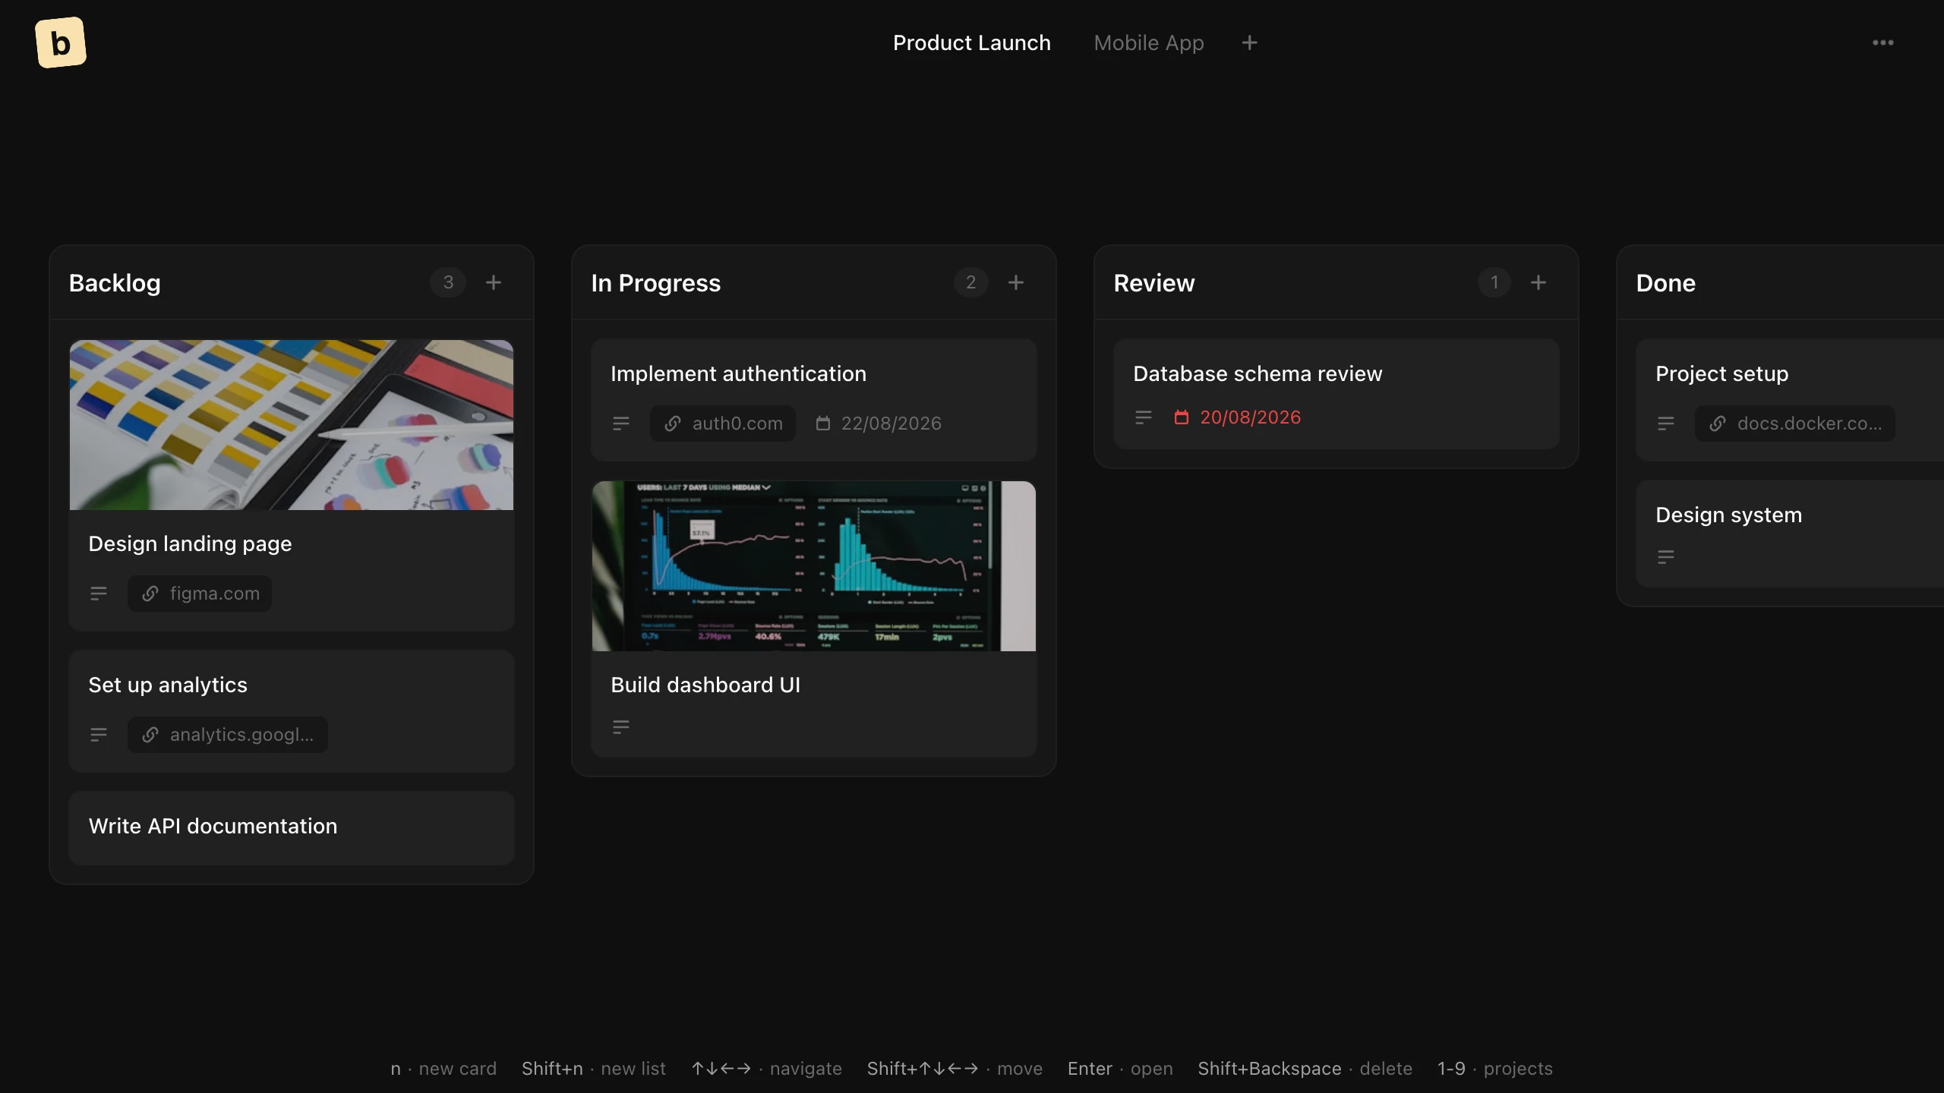Click the Backlog card count badge
1944x1093 pixels.
(x=448, y=282)
